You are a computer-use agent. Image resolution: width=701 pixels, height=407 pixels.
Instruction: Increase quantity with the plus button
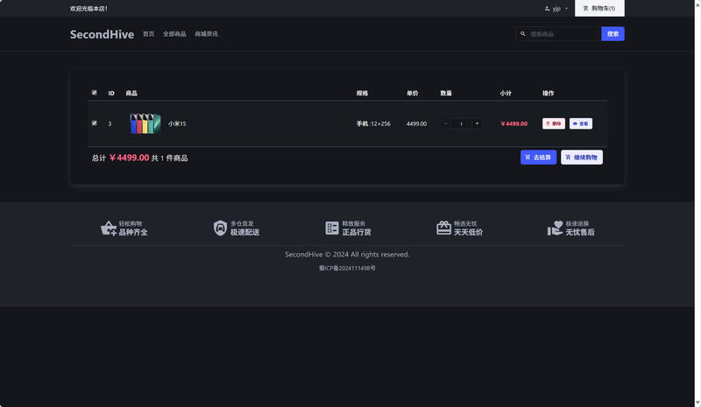[477, 123]
